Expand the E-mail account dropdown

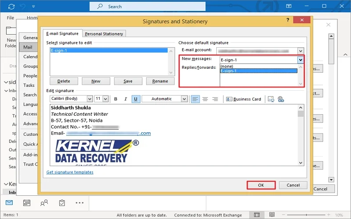[301, 51]
